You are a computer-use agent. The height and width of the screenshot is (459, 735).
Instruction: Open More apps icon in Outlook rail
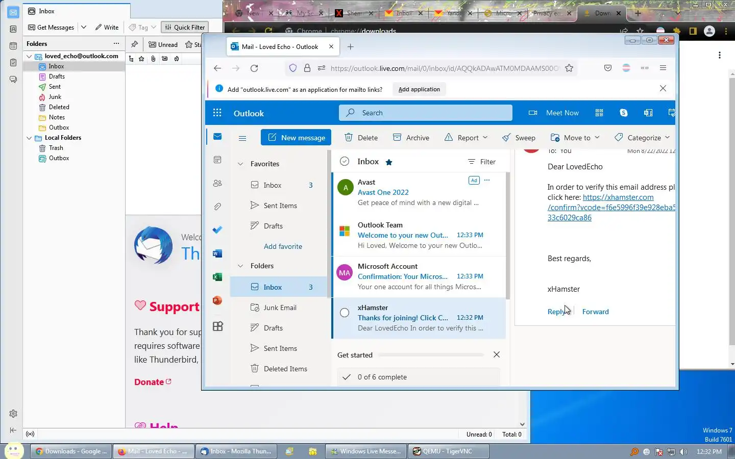click(217, 326)
